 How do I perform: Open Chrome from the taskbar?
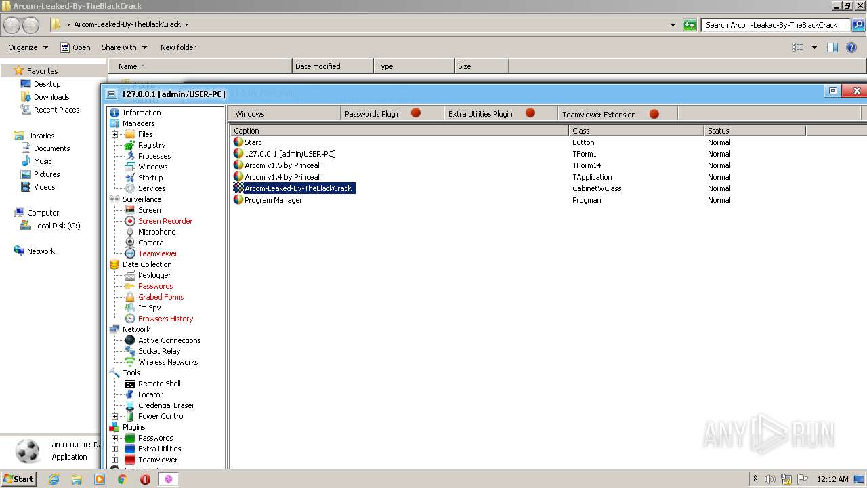click(122, 479)
